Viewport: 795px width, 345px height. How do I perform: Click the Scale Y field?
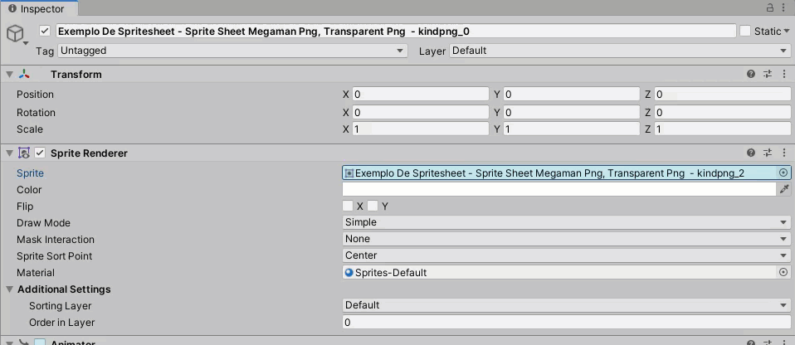pos(572,129)
